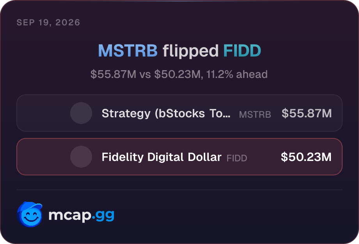The width and height of the screenshot is (359, 244).
Task: Select the FIDD headline ticker
Action: [x=242, y=51]
